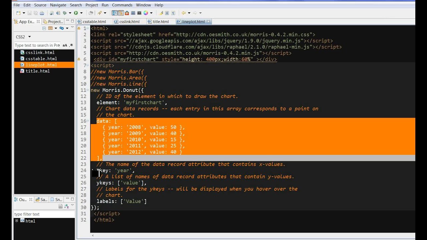Toggle alphabetical sort in Outline

tap(67, 206)
